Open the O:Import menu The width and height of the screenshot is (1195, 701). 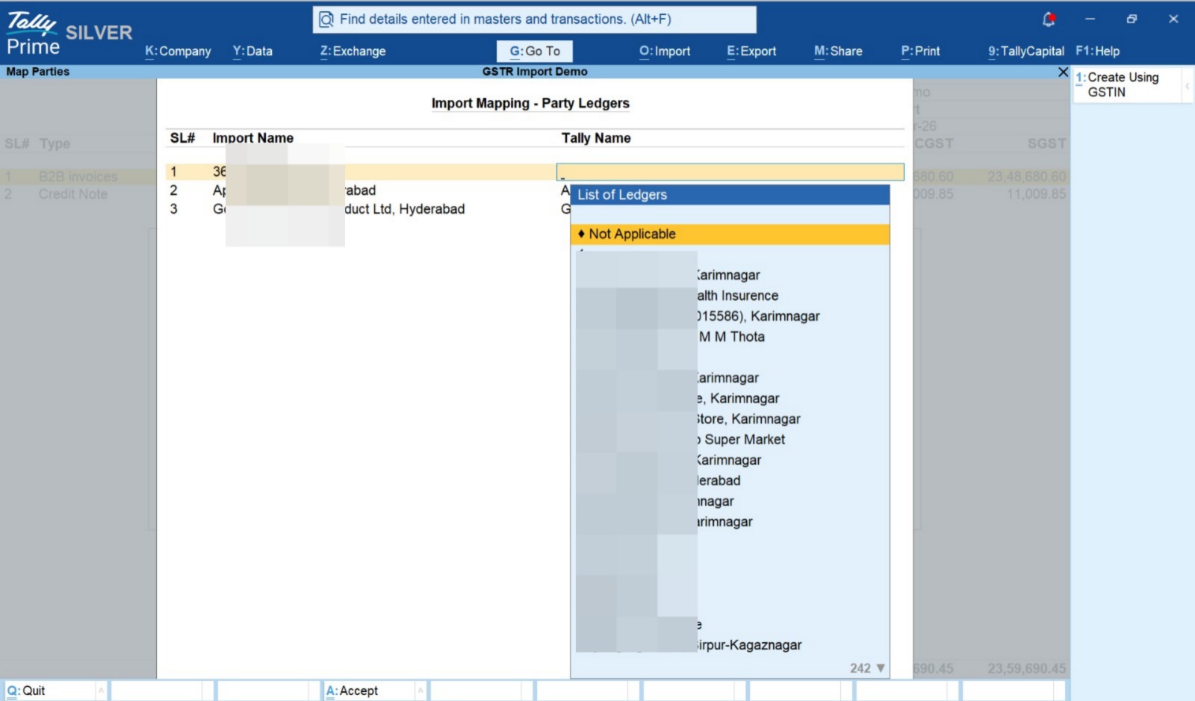coord(665,51)
